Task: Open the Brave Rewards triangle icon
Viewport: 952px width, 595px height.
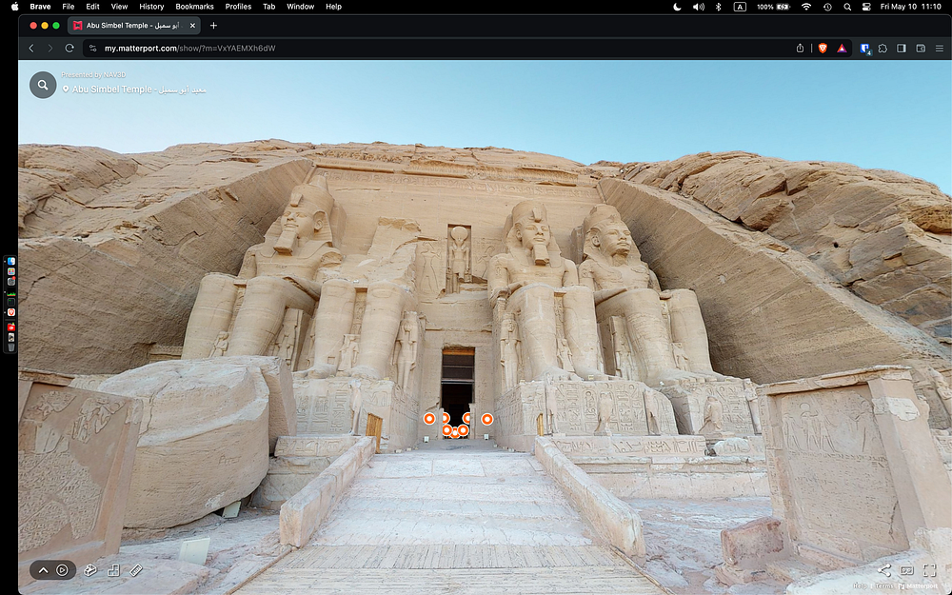Action: (842, 48)
